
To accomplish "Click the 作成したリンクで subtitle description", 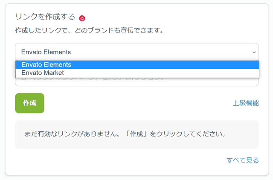I will pyautogui.click(x=89, y=30).
